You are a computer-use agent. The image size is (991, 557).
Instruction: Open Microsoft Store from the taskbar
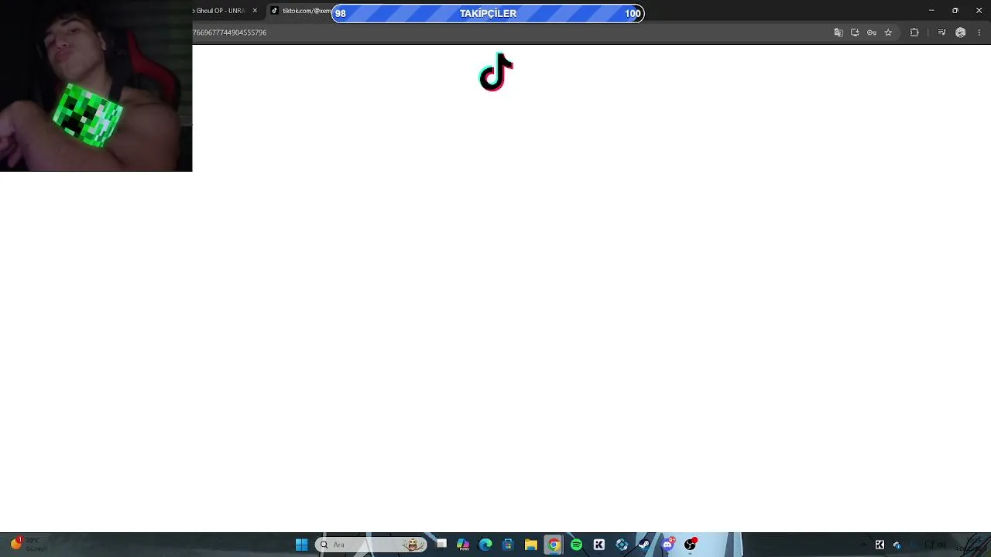pos(508,545)
